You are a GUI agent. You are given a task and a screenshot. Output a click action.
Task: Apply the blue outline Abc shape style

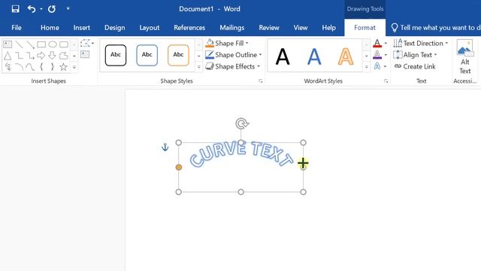point(147,55)
